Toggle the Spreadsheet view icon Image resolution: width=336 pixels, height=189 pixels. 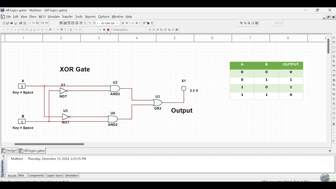coord(65,23)
